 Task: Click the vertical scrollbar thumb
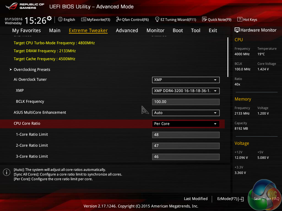[228, 57]
